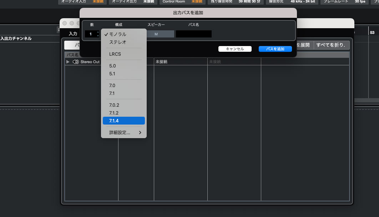The height and width of the screenshot is (217, 379).
Task: Click the M speaker field
Action: click(x=156, y=34)
